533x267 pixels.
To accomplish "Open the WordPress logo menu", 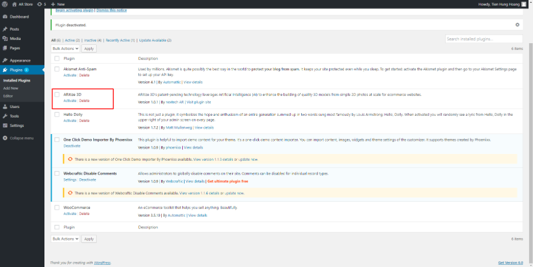I will click(5, 4).
